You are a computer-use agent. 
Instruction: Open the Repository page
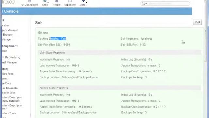click(x=70, y=5)
